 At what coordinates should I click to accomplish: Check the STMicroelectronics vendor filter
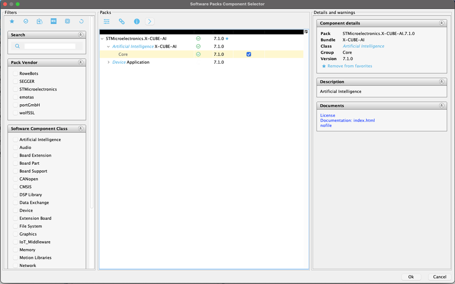(16, 89)
